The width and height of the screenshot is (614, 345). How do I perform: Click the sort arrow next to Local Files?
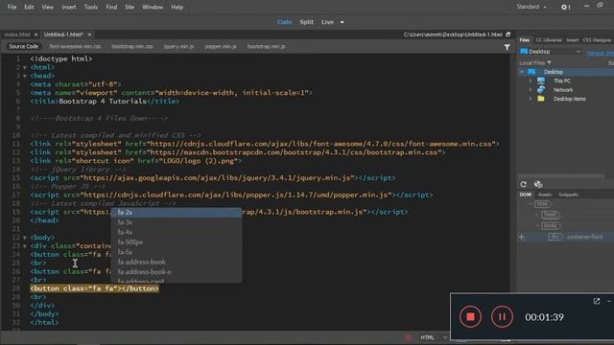coord(549,62)
